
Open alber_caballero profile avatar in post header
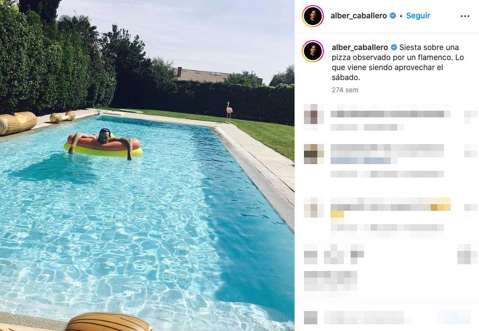(313, 16)
